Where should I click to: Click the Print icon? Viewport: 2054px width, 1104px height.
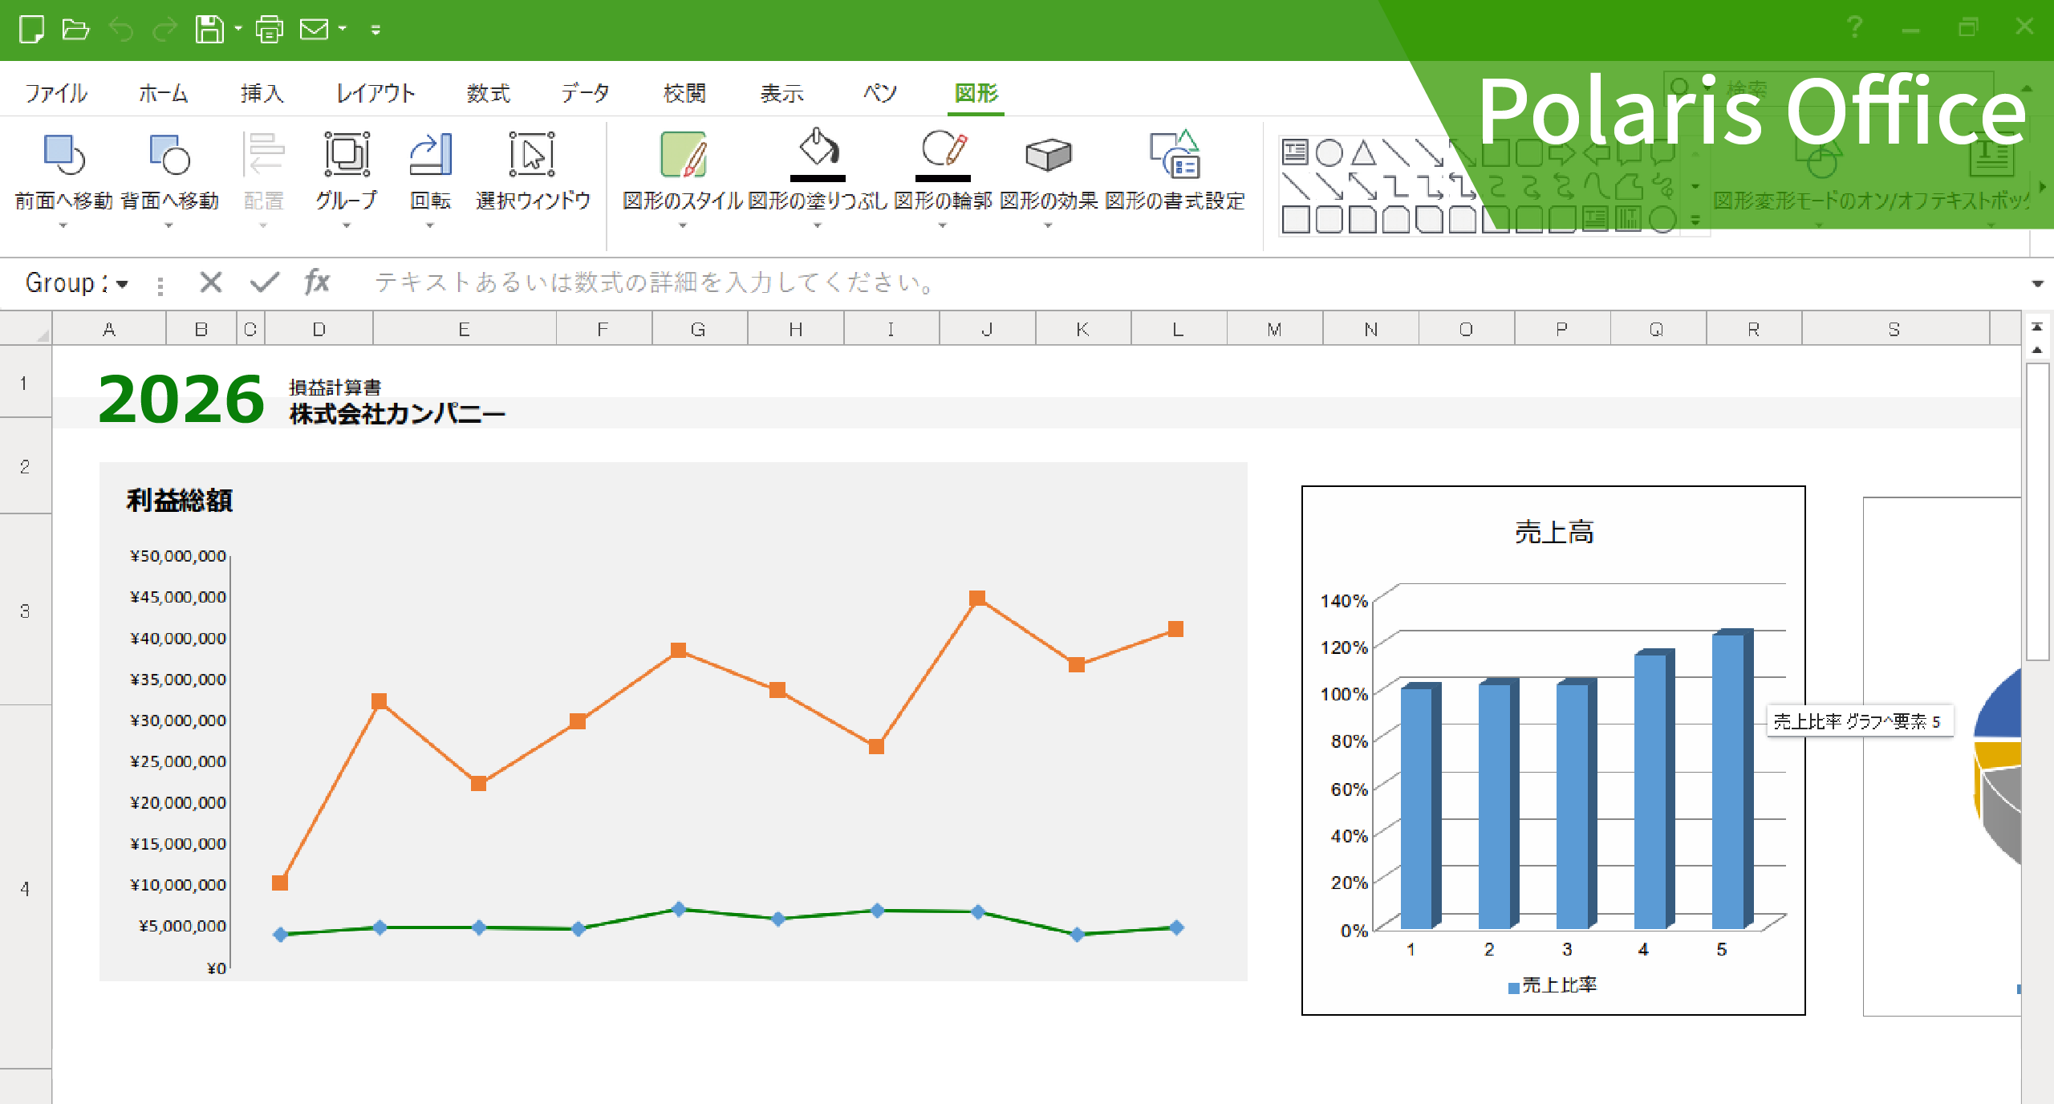tap(268, 30)
